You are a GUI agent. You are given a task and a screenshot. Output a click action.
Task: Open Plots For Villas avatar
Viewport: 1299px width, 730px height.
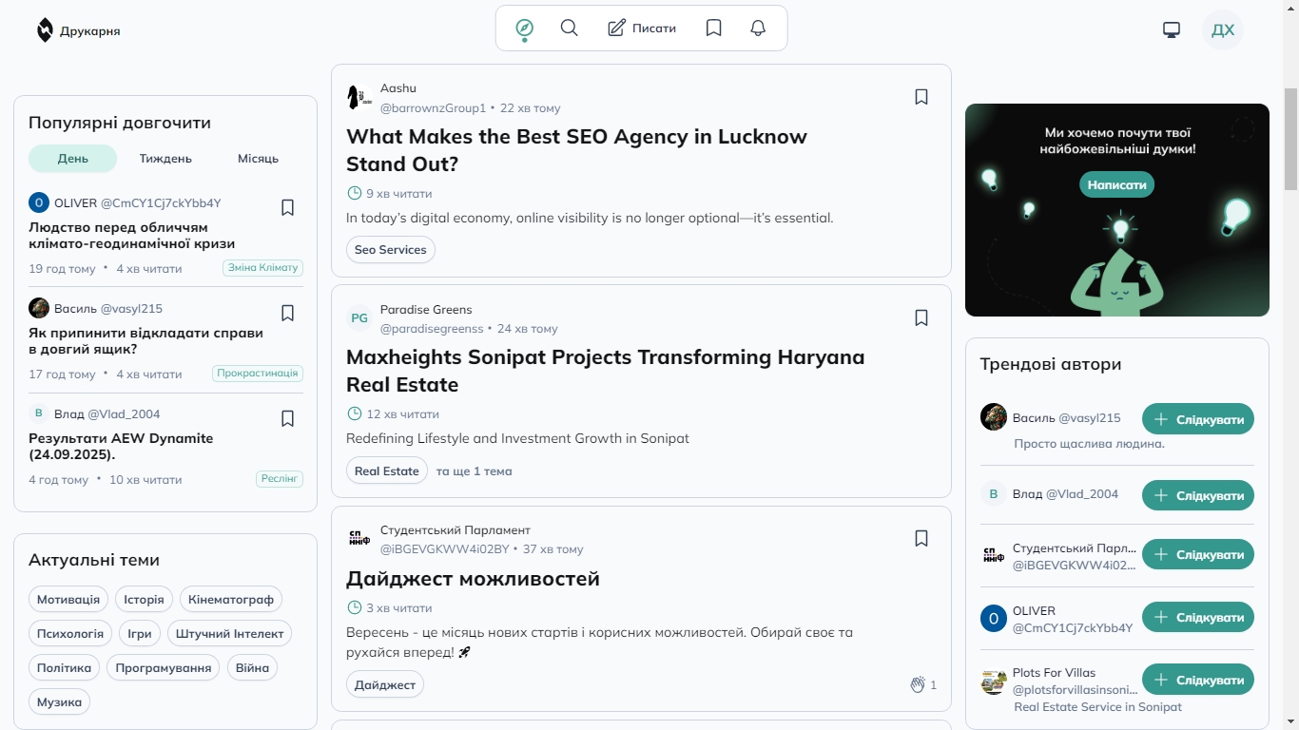994,682
